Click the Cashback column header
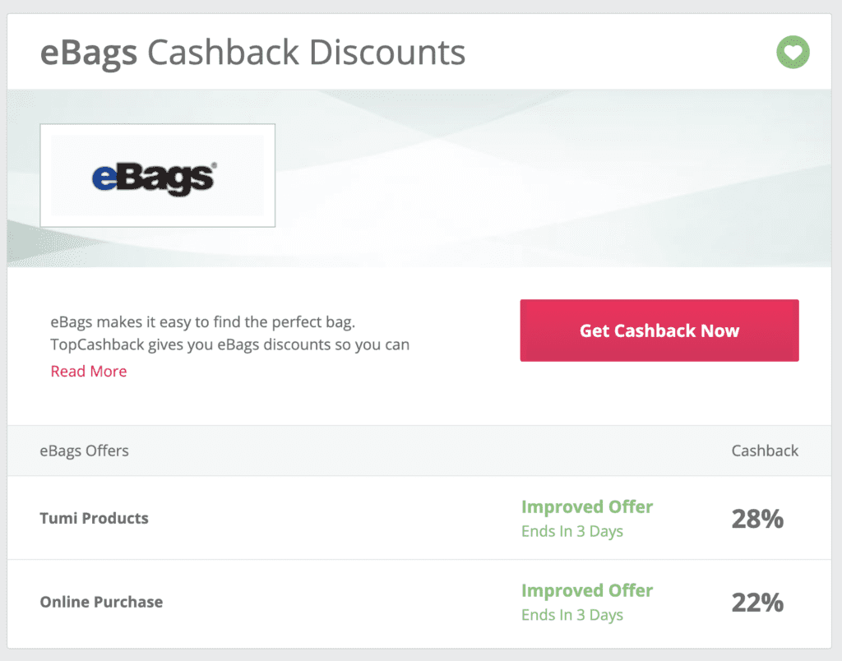Viewport: 842px width, 661px height. 765,451
